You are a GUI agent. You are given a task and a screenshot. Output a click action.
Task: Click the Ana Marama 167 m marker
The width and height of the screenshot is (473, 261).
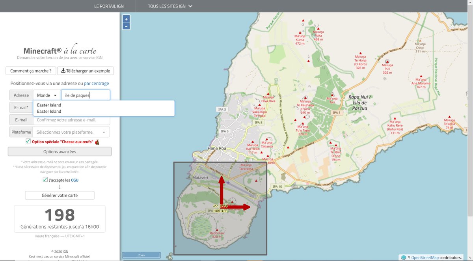(421, 77)
